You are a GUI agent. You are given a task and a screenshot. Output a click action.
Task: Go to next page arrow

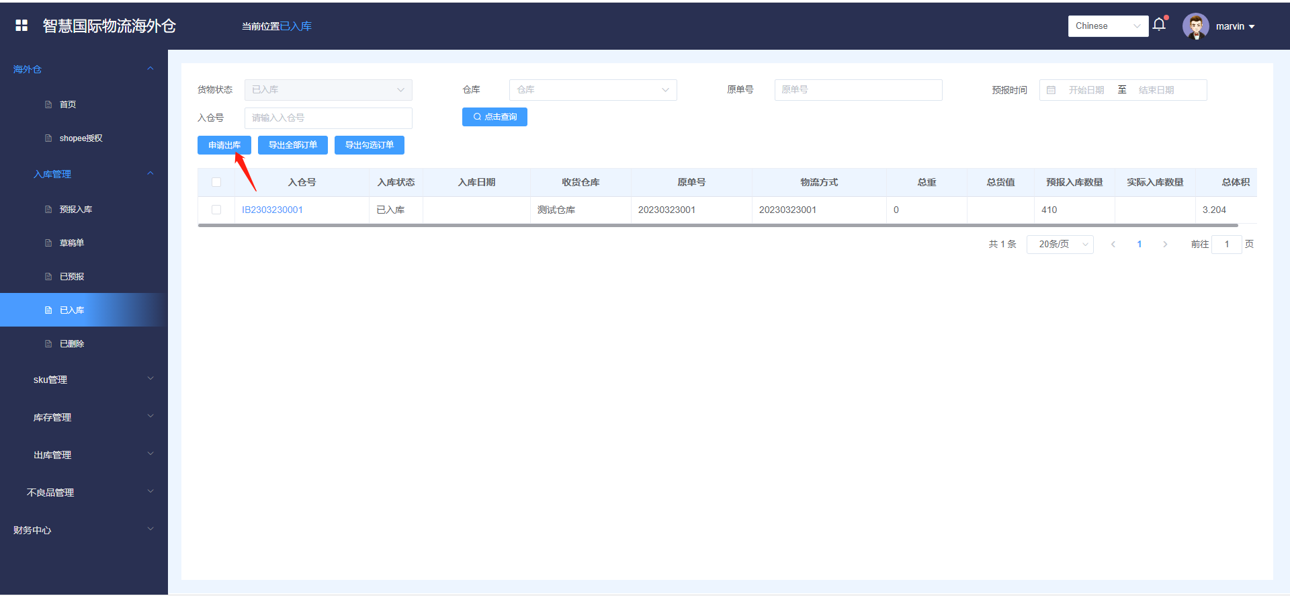(x=1165, y=245)
